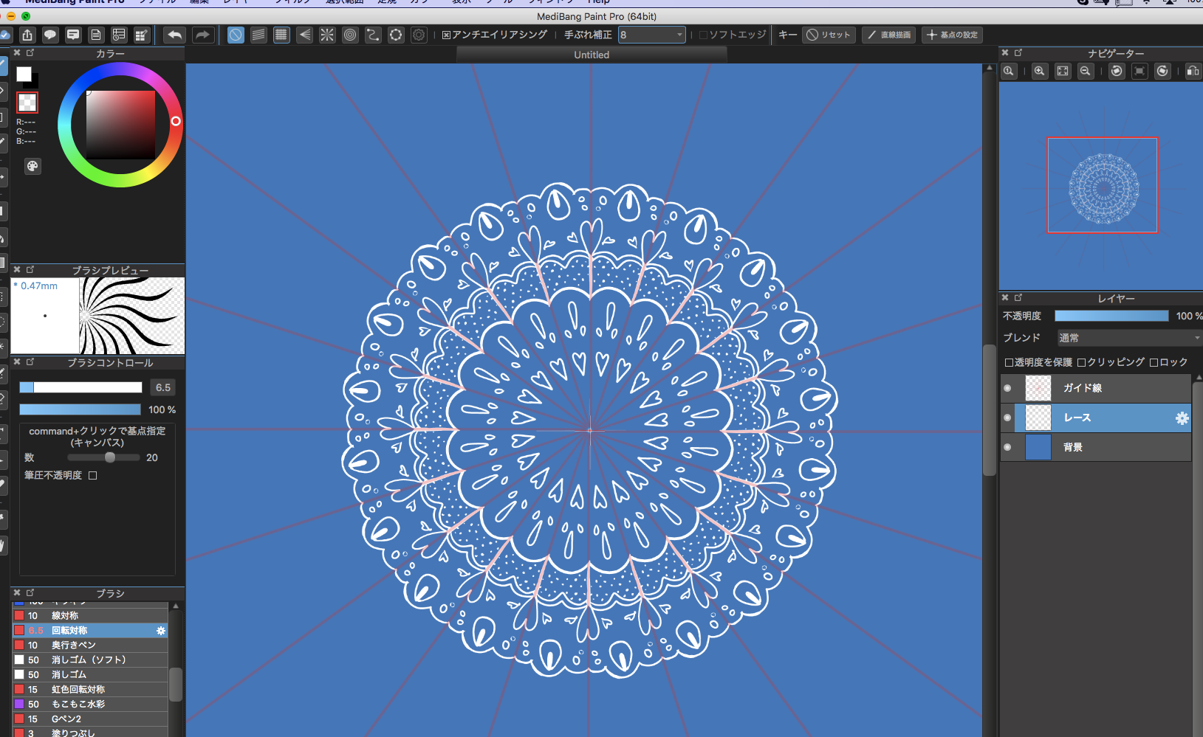
Task: Click the white foreground color swatch
Action: [x=24, y=74]
